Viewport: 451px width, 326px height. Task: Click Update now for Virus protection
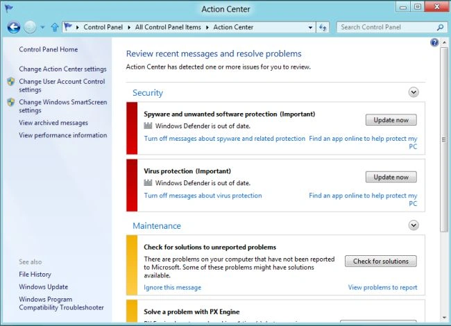[391, 177]
